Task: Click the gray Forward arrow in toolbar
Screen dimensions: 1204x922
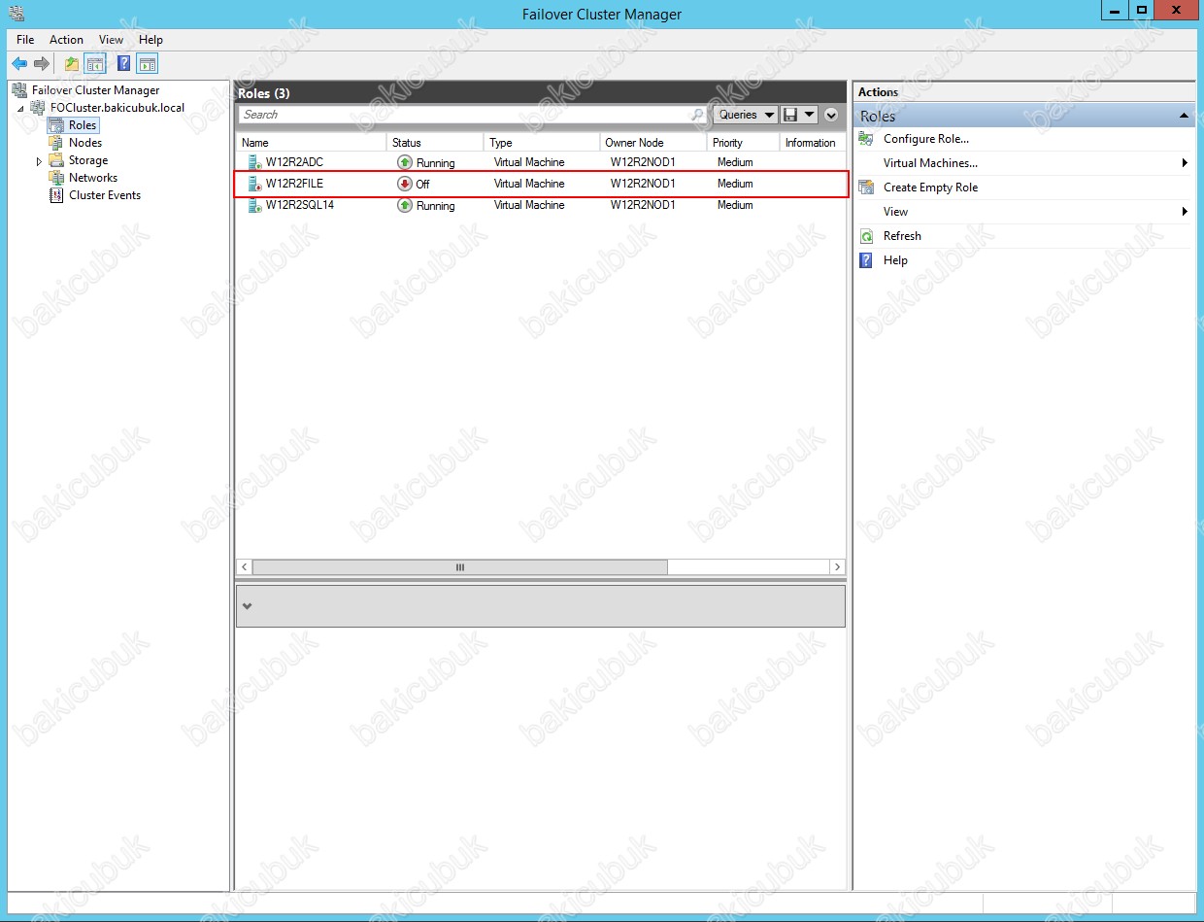Action: 42,64
